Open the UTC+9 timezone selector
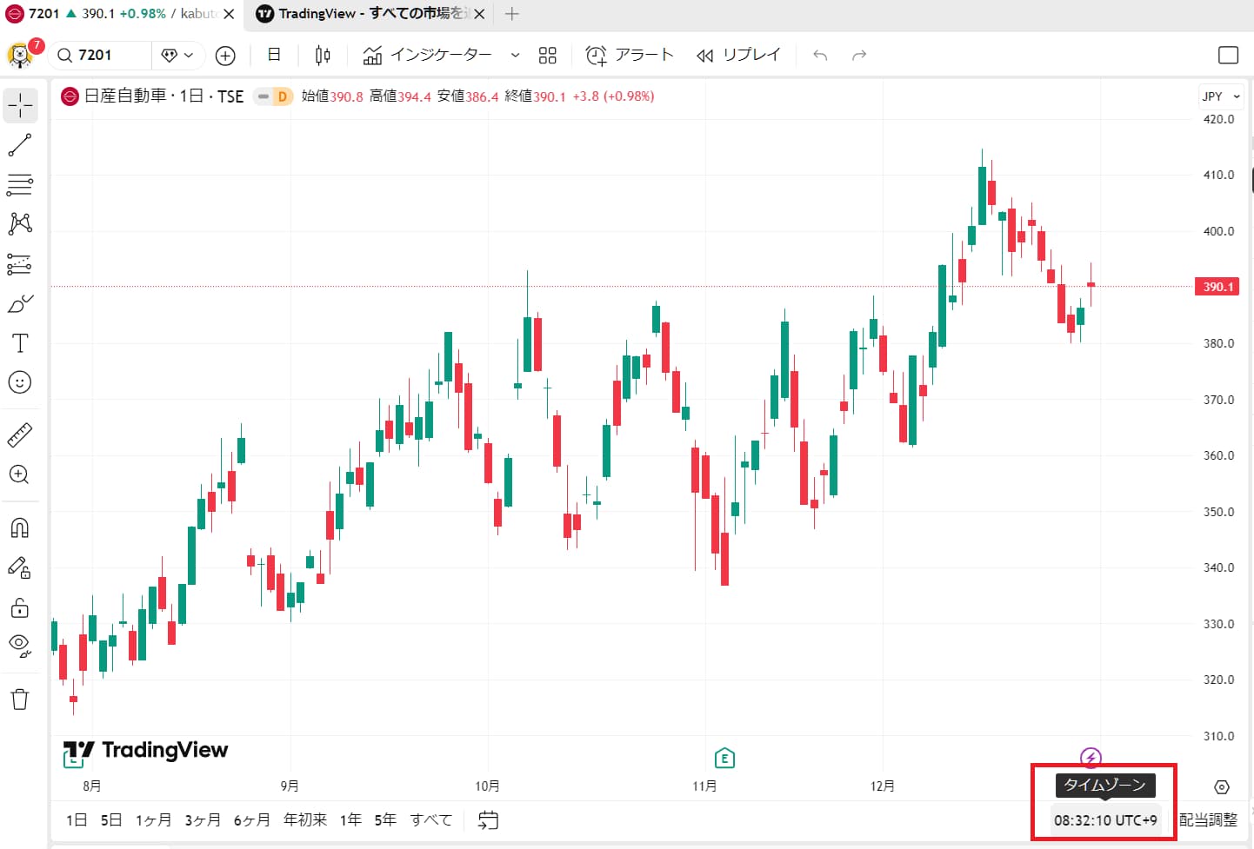The width and height of the screenshot is (1254, 849). [1104, 819]
